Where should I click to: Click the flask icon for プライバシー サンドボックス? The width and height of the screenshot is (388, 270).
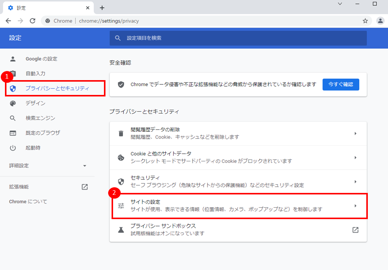(121, 230)
